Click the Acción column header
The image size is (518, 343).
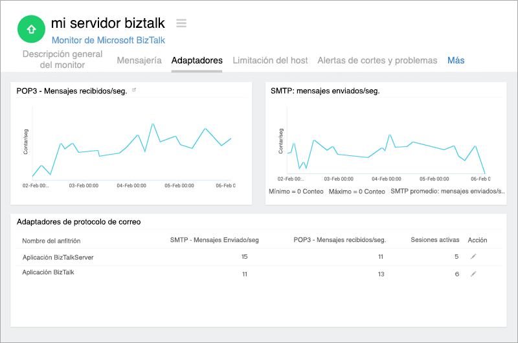477,240
